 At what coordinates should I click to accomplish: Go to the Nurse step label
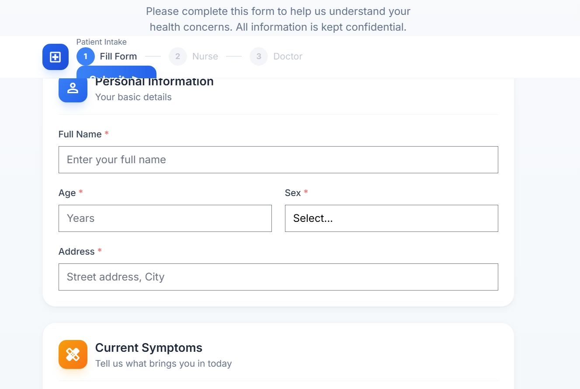tap(205, 56)
